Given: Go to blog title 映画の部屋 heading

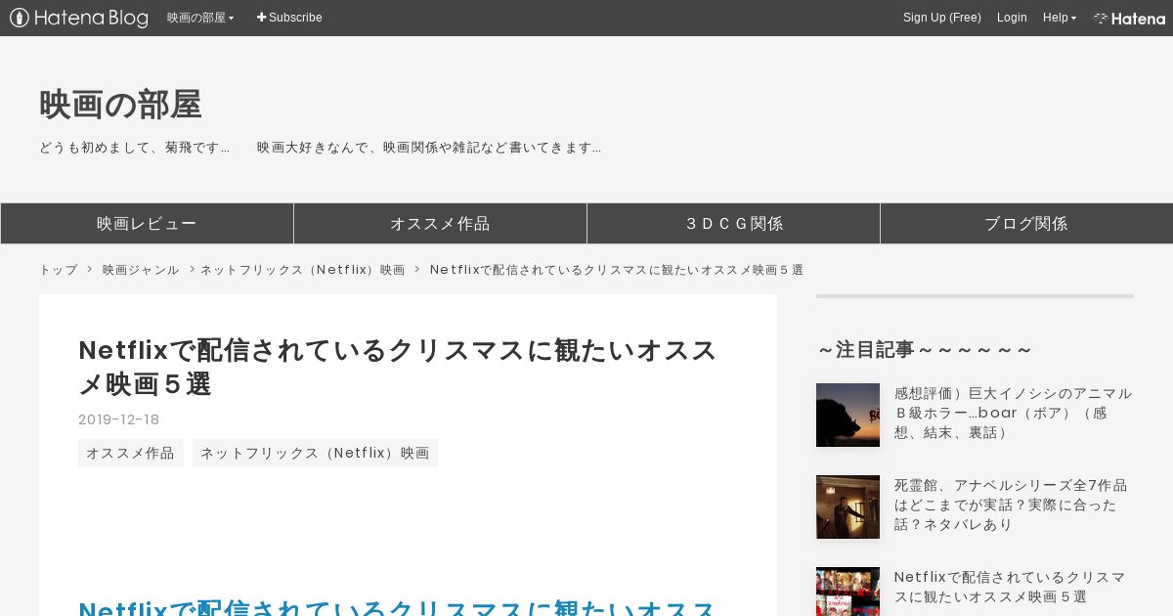Looking at the screenshot, I should [120, 105].
